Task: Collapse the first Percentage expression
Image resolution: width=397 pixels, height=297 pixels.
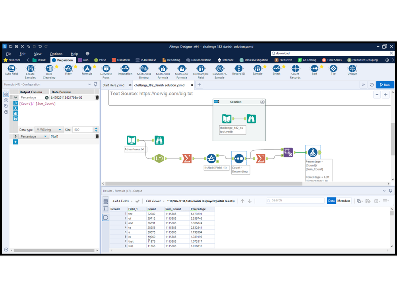Action: pyautogui.click(x=15, y=98)
